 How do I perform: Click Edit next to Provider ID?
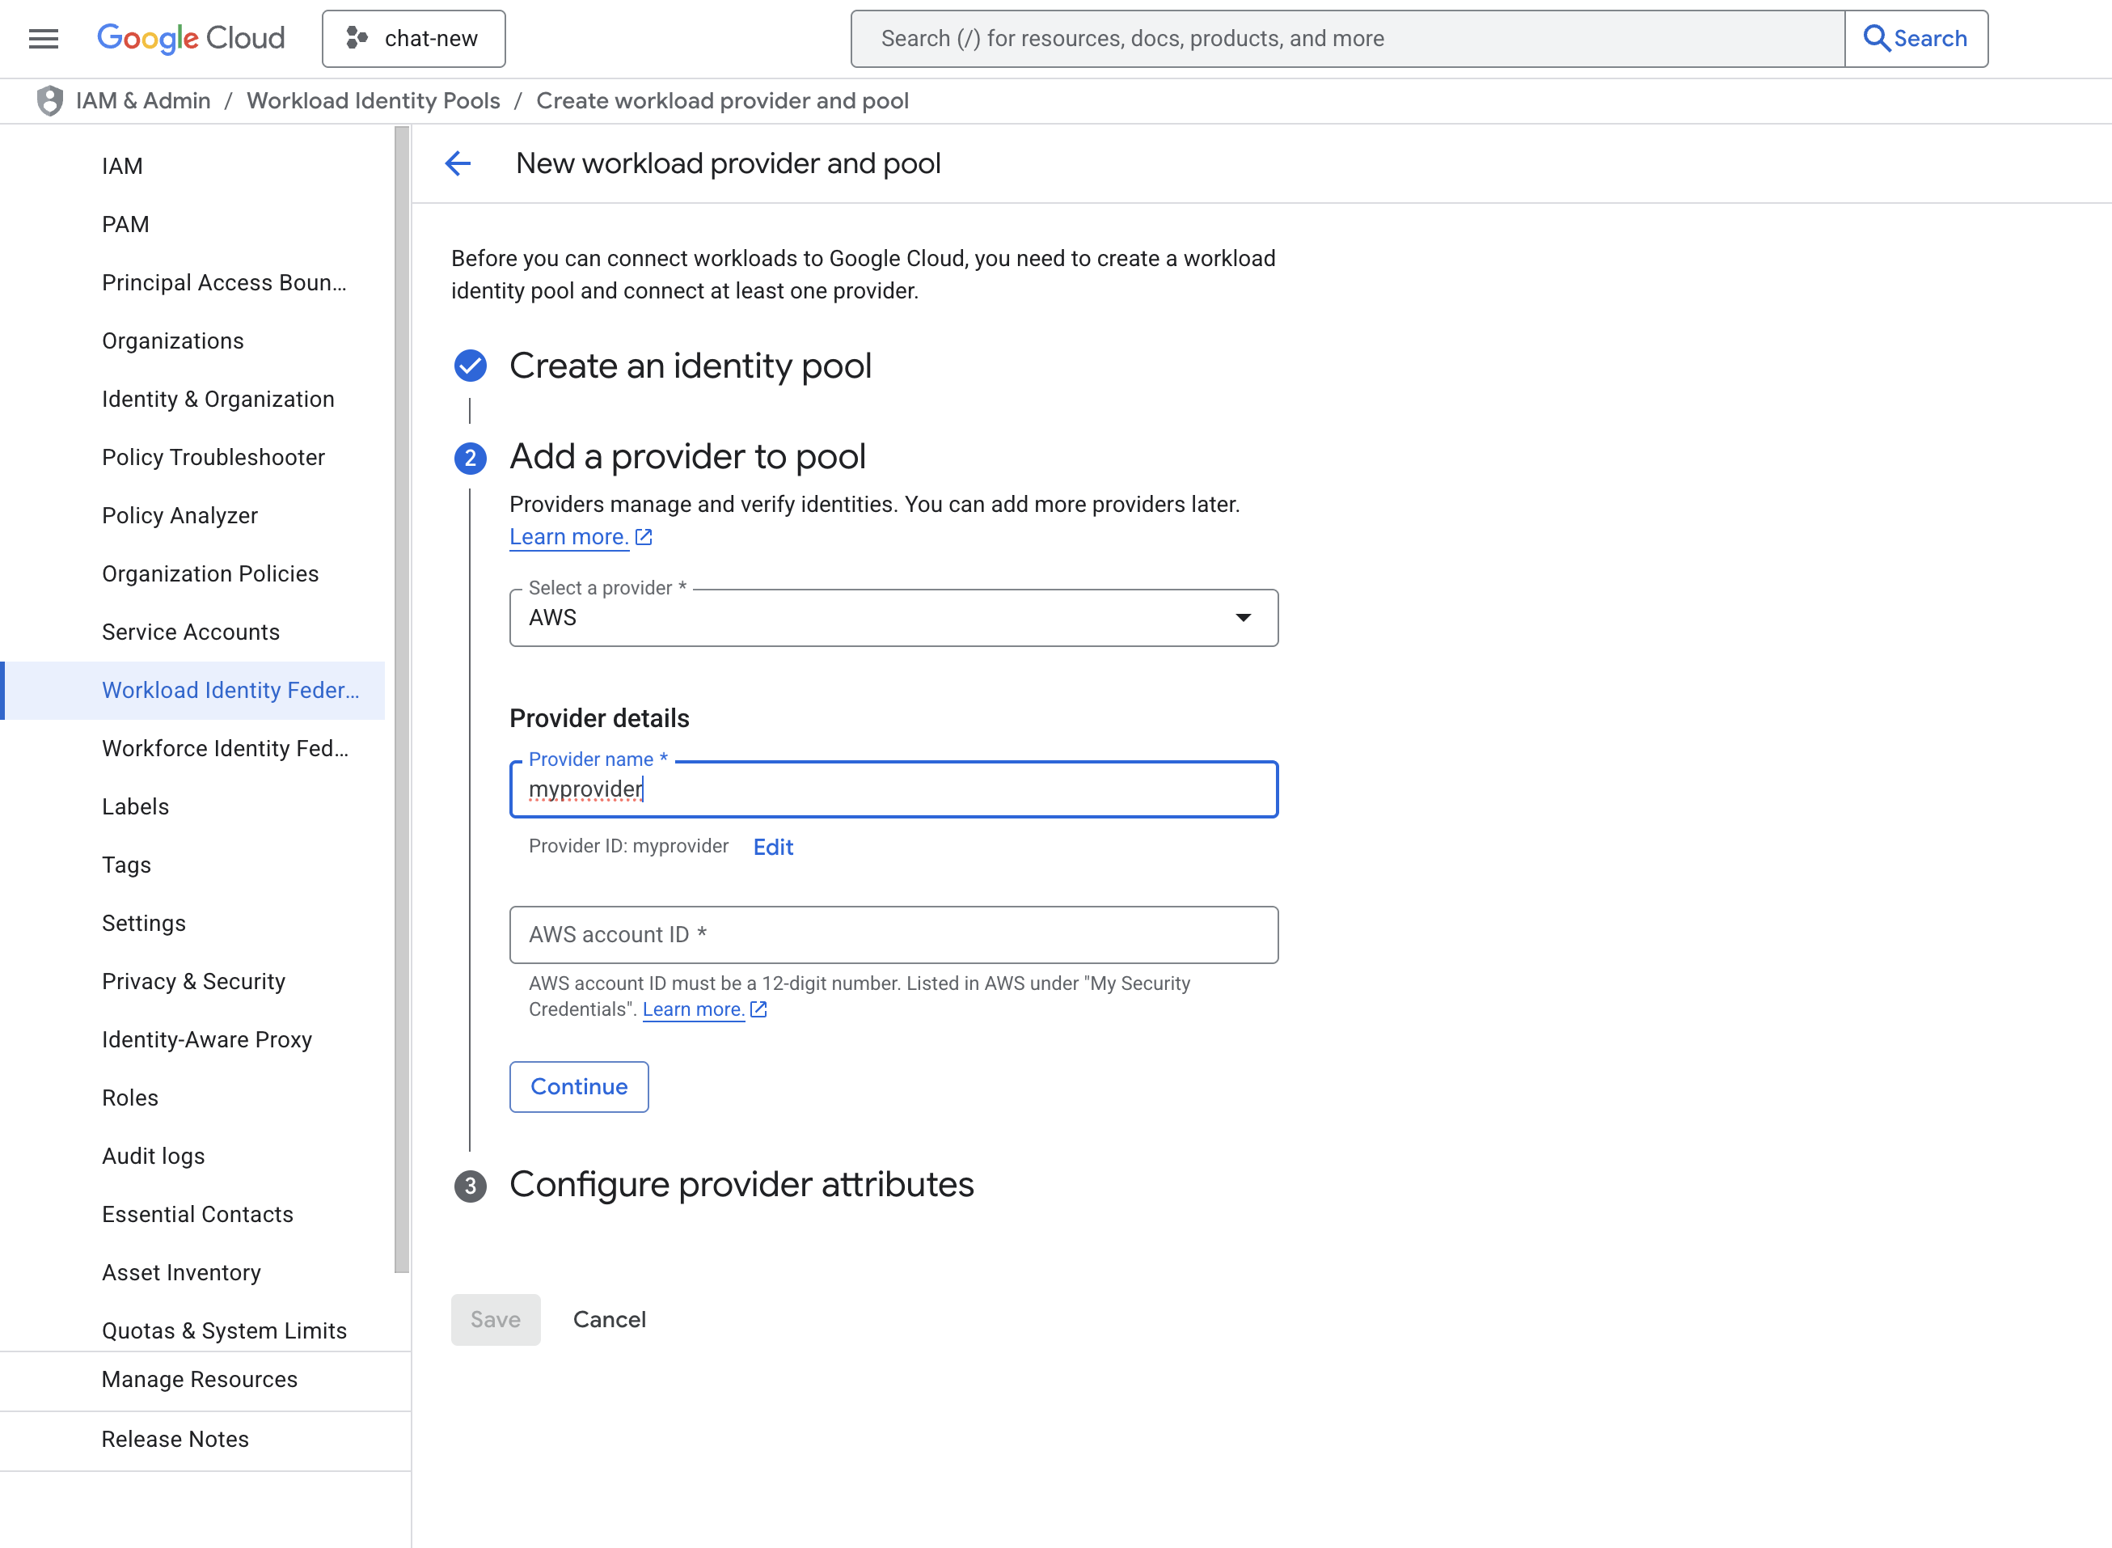773,846
